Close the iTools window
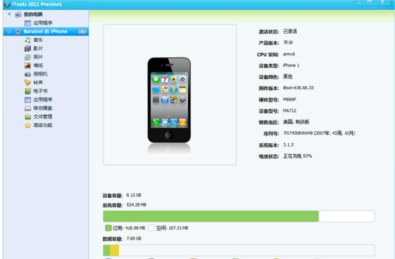Viewport: 395px width, 259px height. tap(383, 2)
